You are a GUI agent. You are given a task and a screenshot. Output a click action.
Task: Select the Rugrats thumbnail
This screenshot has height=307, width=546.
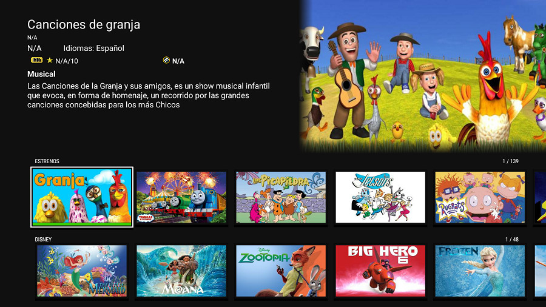(480, 197)
